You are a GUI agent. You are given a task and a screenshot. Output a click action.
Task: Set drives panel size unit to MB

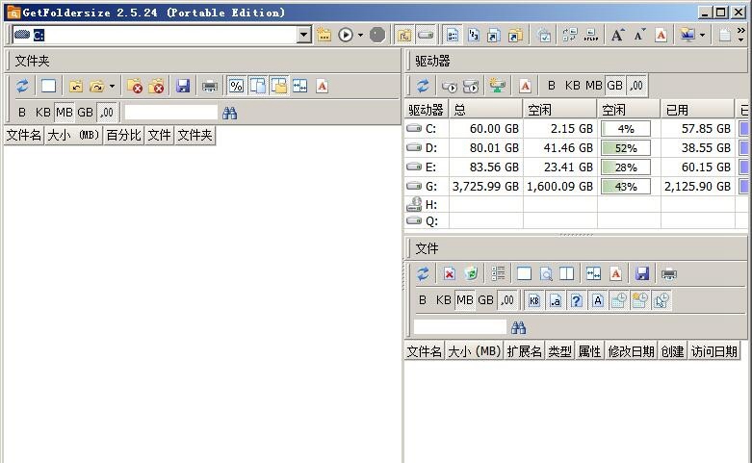click(594, 86)
